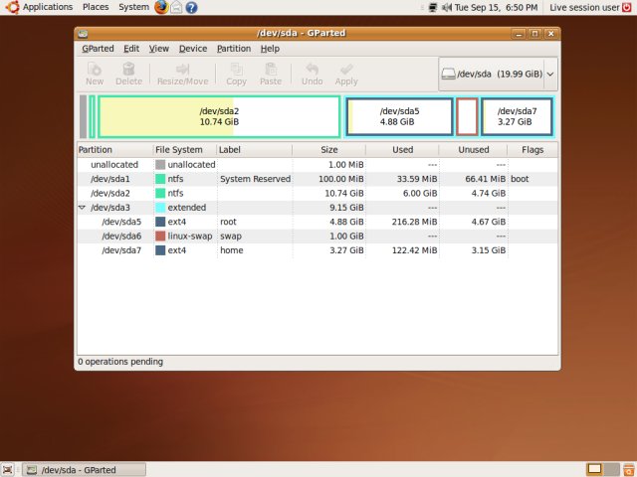Sort by the Size column header

click(328, 150)
